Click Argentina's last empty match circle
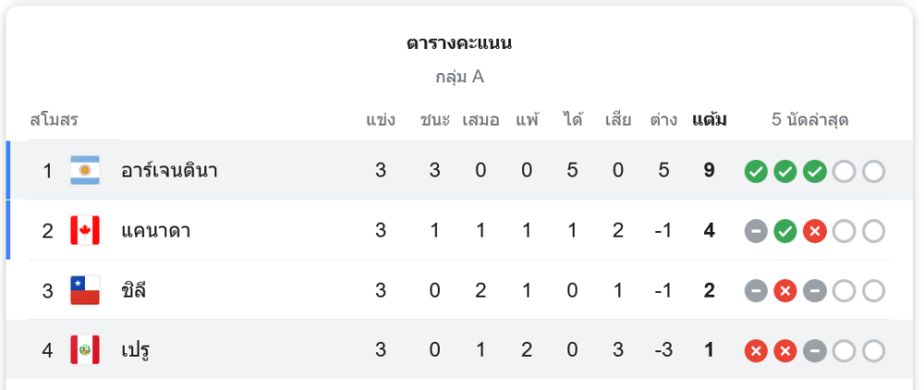The width and height of the screenshot is (924, 390). point(873,171)
